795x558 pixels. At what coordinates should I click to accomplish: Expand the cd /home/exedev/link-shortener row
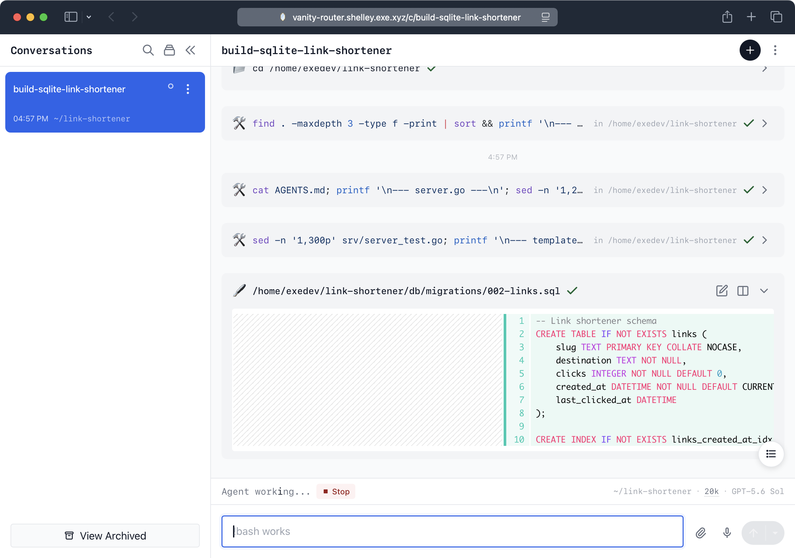[765, 69]
